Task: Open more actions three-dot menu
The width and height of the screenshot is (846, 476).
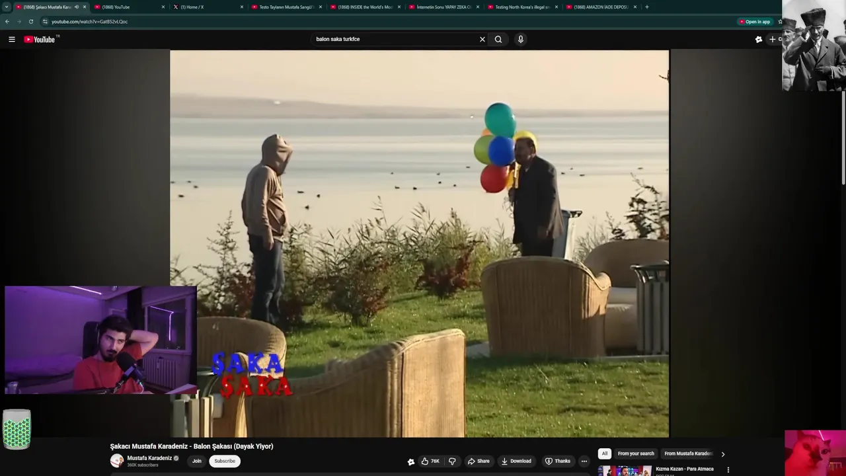Action: click(584, 461)
